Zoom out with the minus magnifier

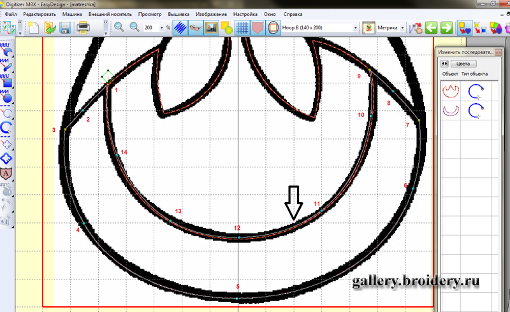coord(135,27)
